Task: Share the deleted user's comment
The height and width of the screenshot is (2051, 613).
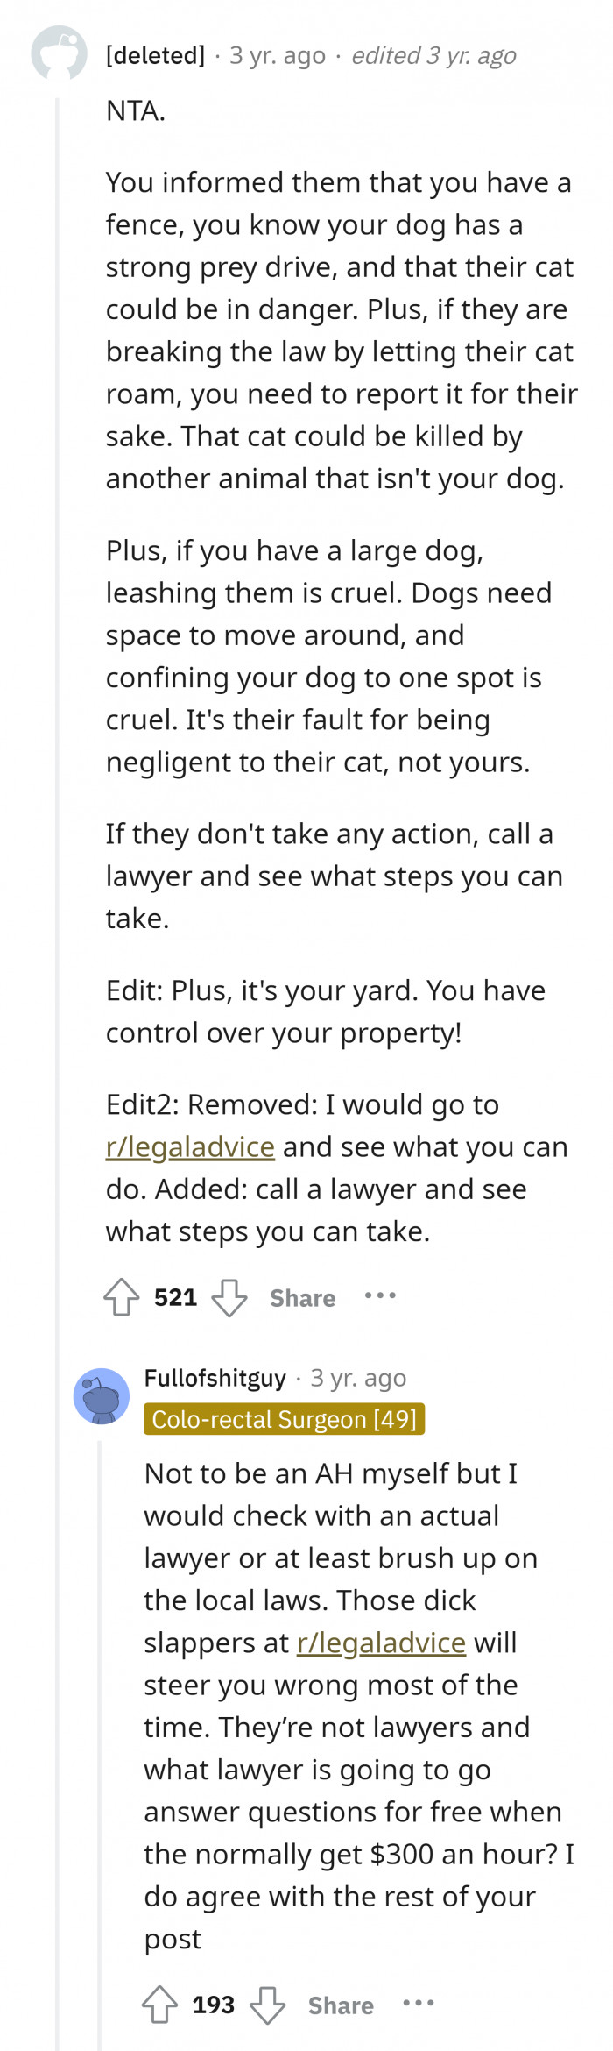Action: click(302, 1298)
